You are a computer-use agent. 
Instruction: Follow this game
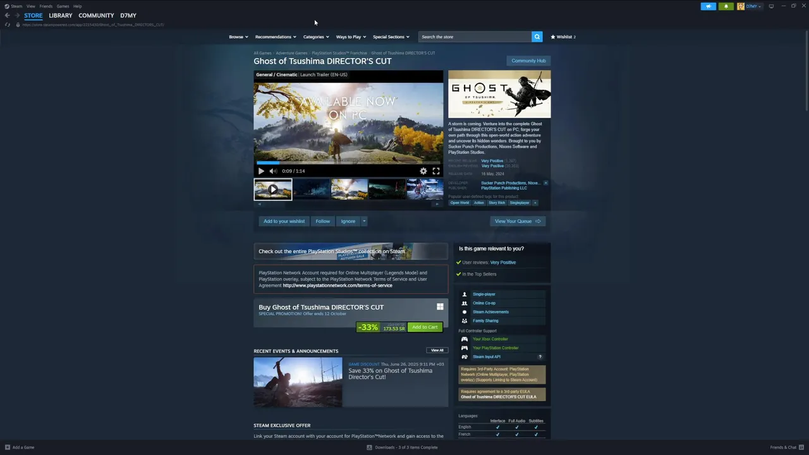(x=323, y=221)
